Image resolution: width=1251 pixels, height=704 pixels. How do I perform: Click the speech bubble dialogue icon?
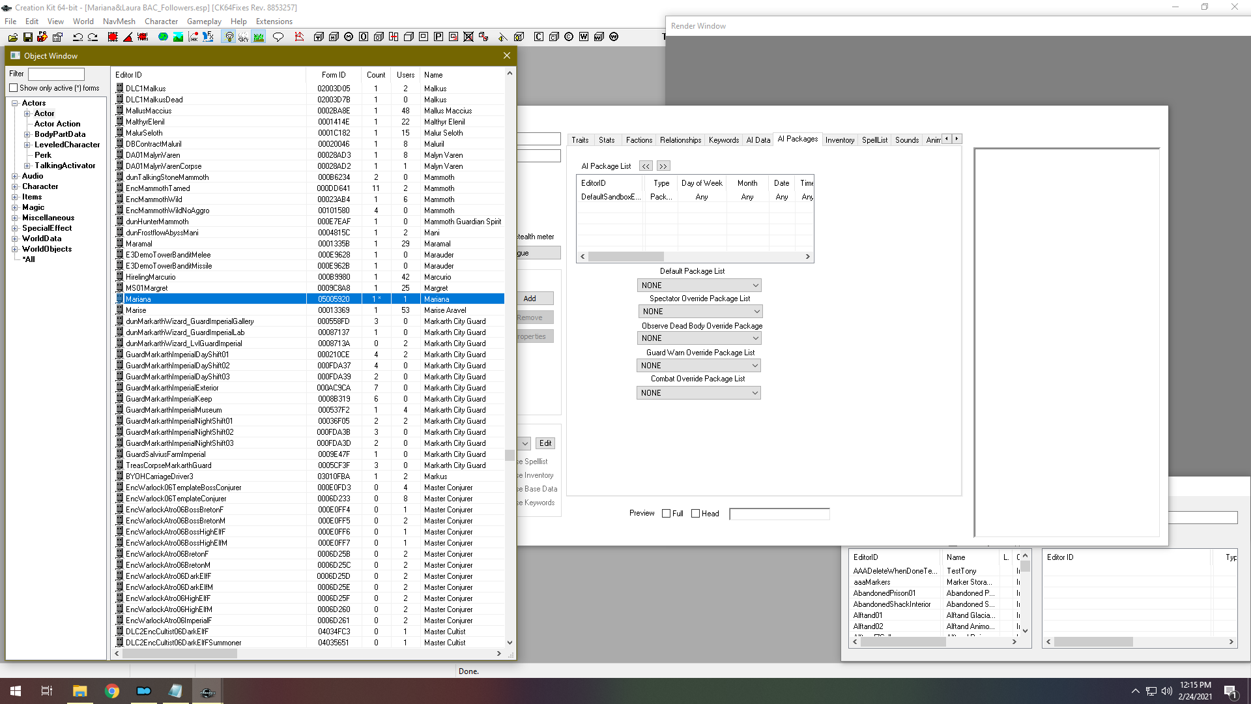tap(278, 37)
